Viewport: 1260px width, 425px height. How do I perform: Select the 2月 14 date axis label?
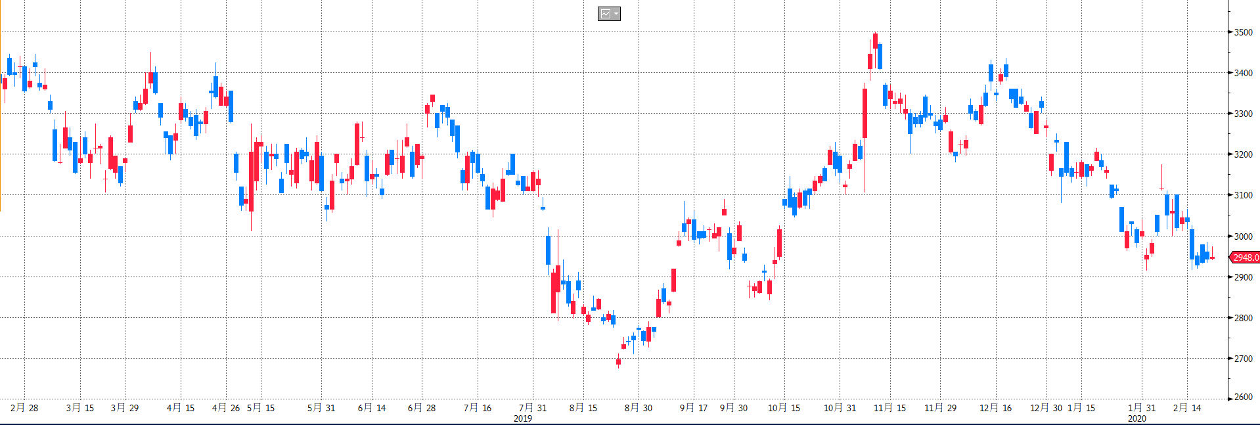coord(1187,408)
